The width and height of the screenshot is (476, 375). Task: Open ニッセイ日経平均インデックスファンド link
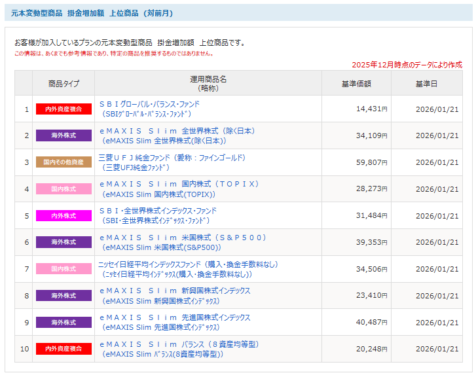click(x=188, y=264)
